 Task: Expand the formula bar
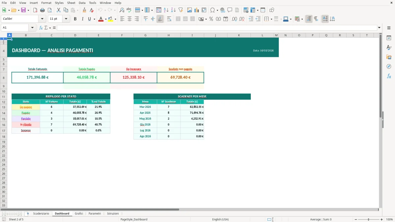(x=379, y=28)
